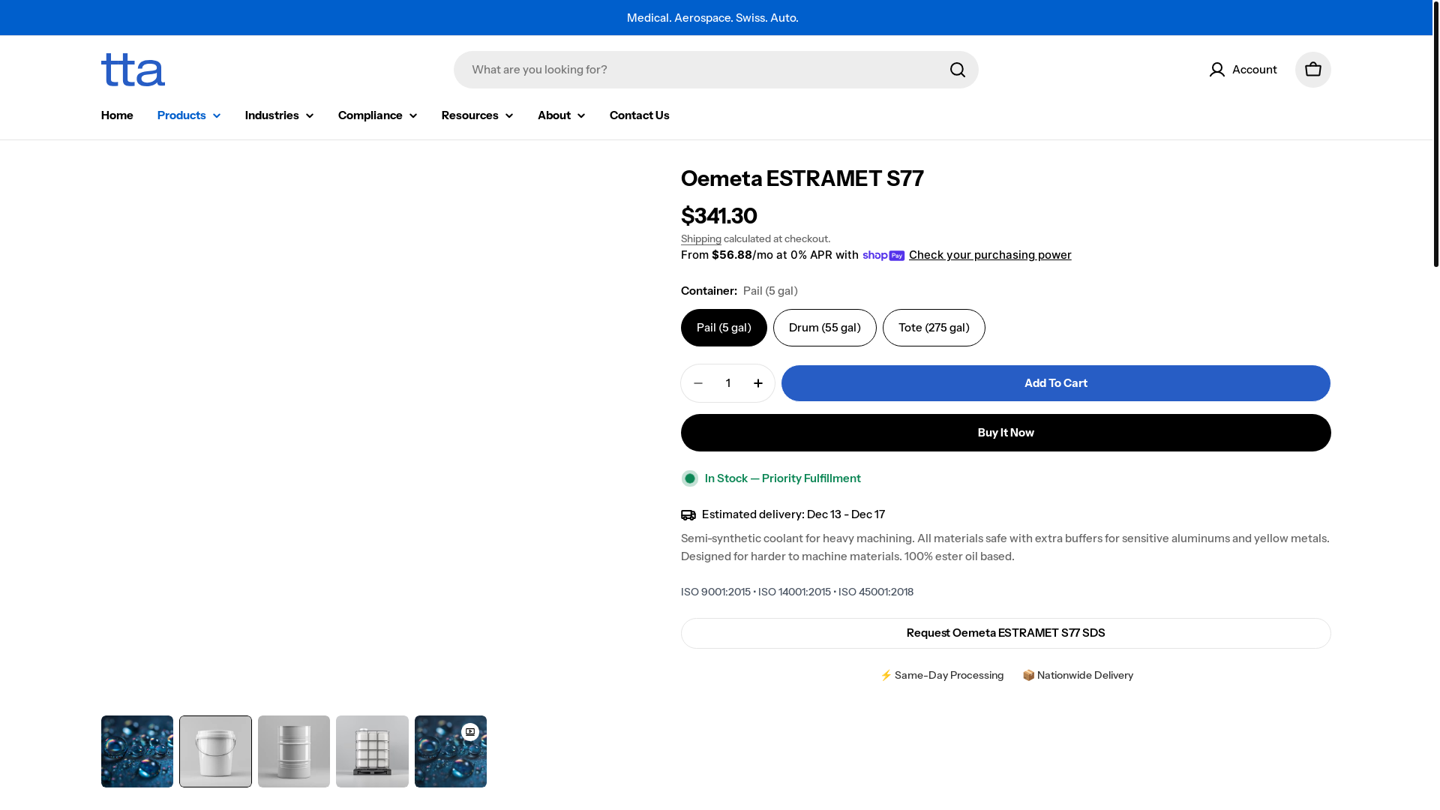Click the ISO 9001:2015 certifications line
Image resolution: width=1440 pixels, height=810 pixels.
click(x=797, y=592)
